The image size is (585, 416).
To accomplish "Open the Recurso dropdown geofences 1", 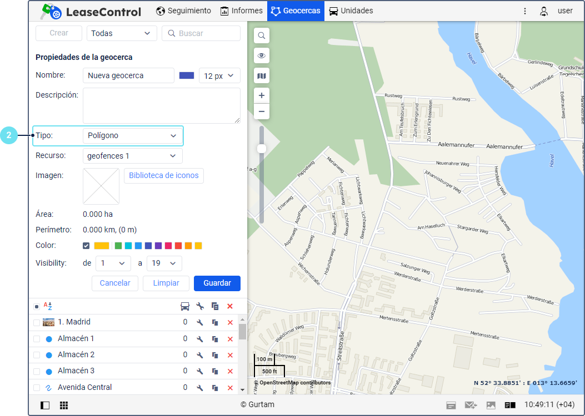I will (x=132, y=156).
